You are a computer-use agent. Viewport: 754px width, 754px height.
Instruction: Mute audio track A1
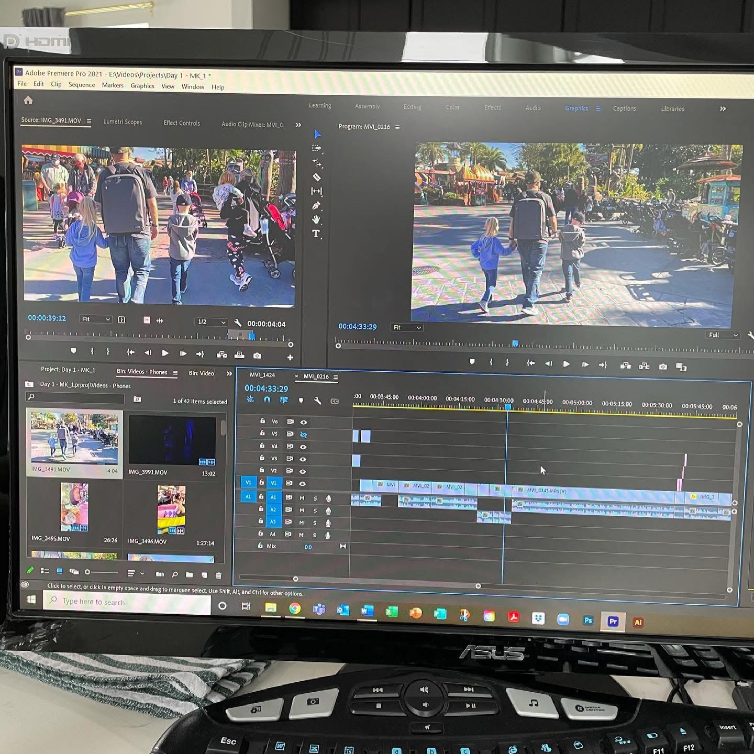coord(302,498)
